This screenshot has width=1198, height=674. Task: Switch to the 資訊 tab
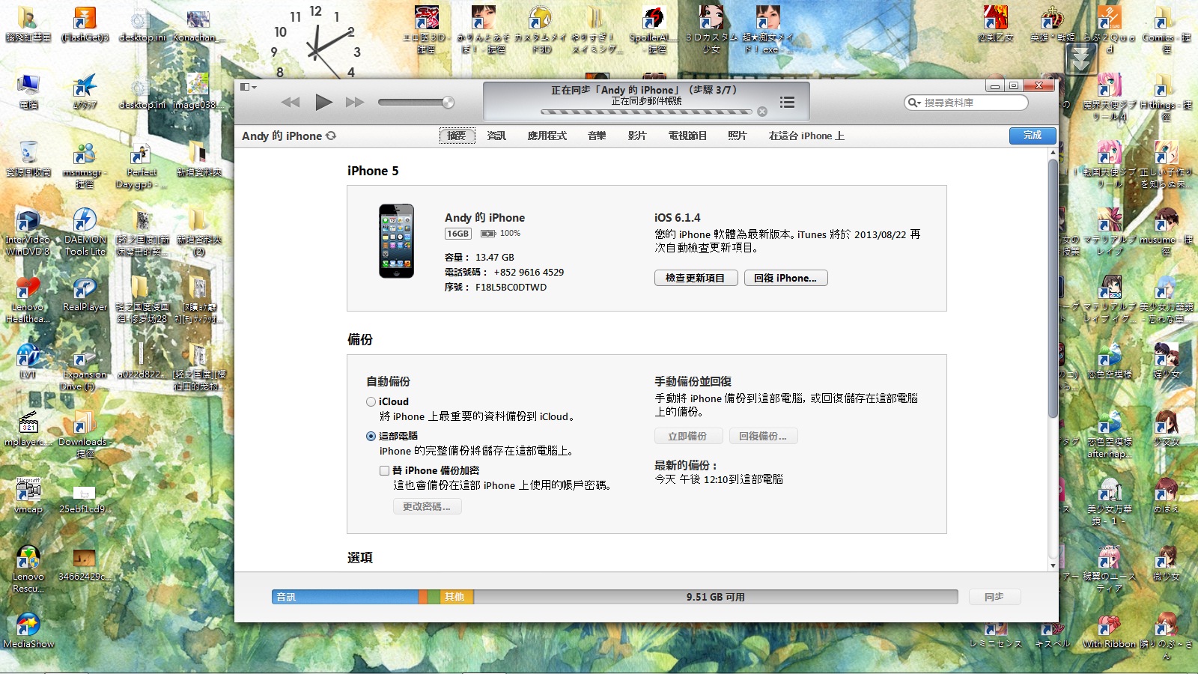tap(496, 136)
